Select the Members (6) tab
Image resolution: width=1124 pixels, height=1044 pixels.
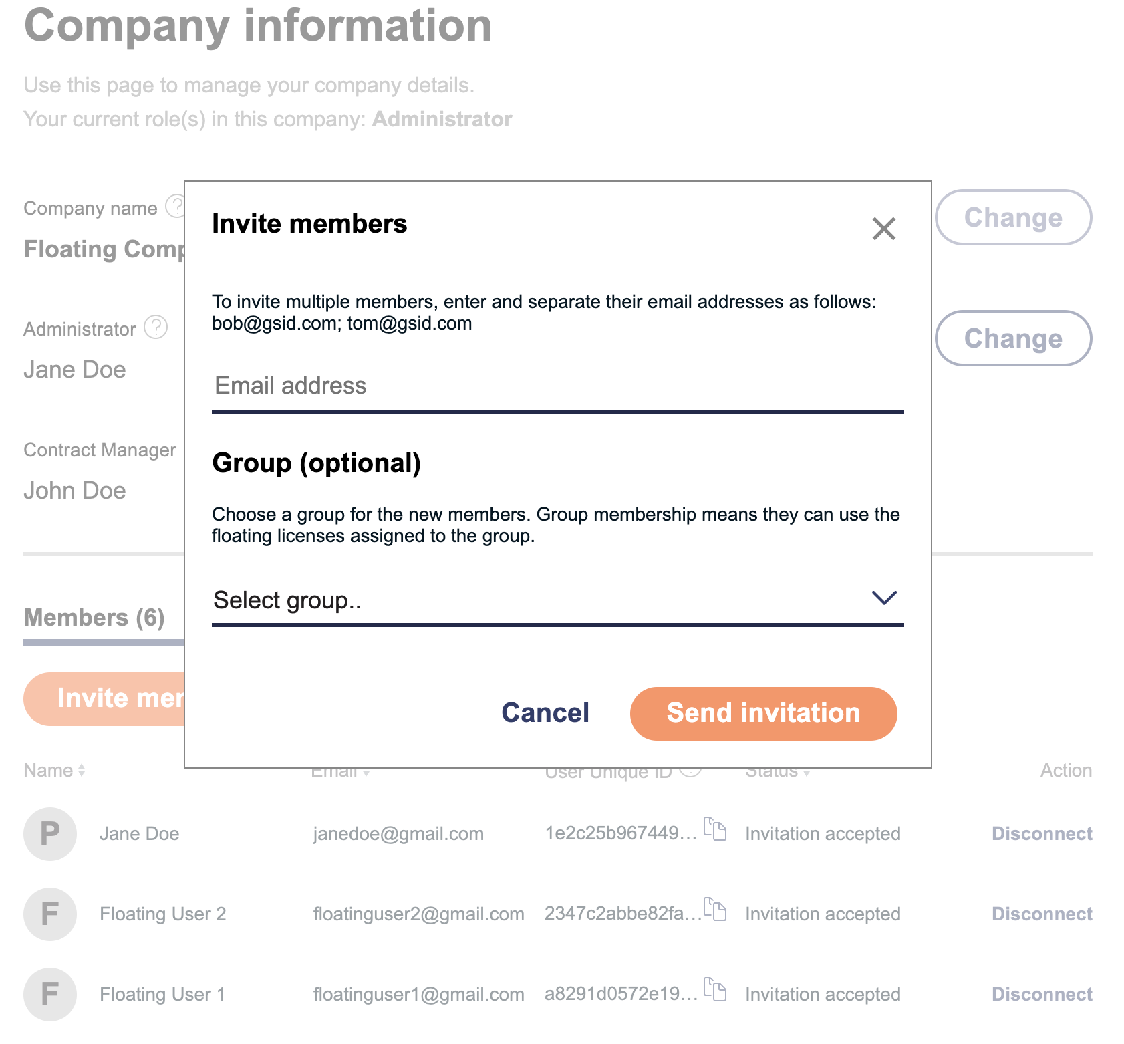pyautogui.click(x=94, y=618)
